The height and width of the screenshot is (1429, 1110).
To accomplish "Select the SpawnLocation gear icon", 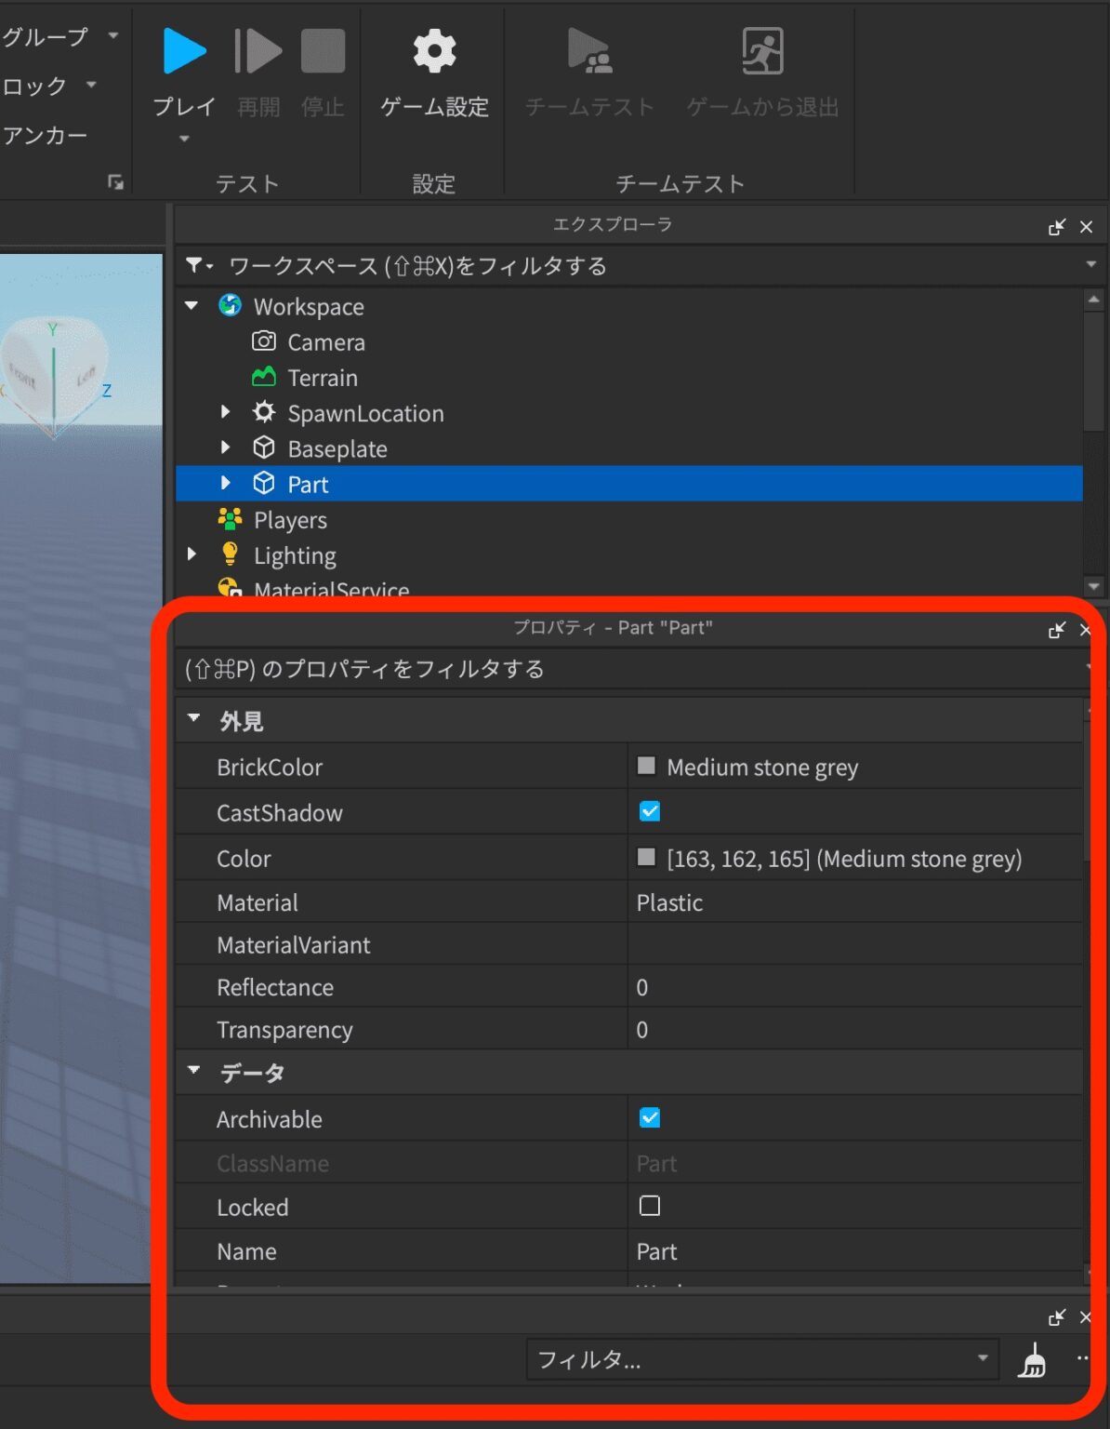I will (264, 412).
